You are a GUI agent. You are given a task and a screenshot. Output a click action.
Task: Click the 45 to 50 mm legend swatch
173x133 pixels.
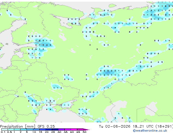coord(80,129)
